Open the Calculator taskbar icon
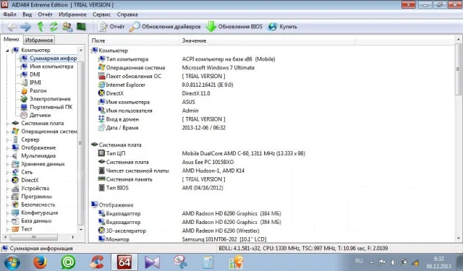This screenshot has width=463, height=271. click(208, 262)
